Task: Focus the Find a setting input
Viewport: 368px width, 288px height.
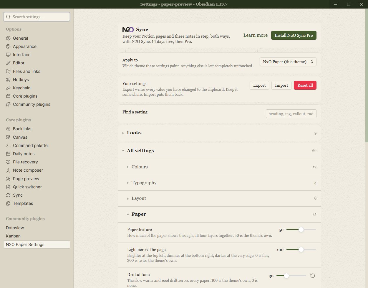Action: point(291,114)
